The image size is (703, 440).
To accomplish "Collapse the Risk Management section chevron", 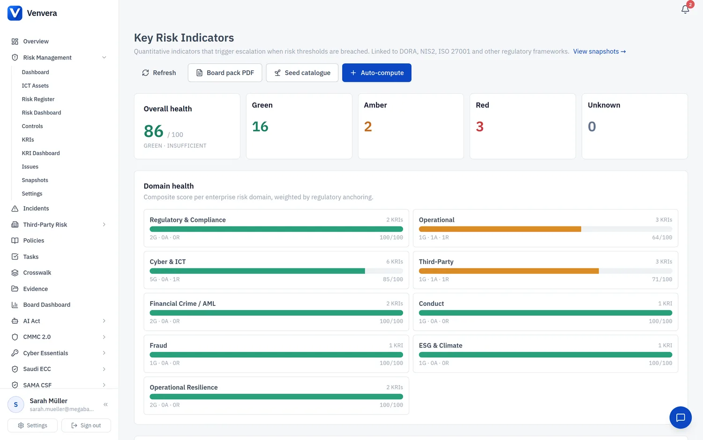I will pos(104,57).
